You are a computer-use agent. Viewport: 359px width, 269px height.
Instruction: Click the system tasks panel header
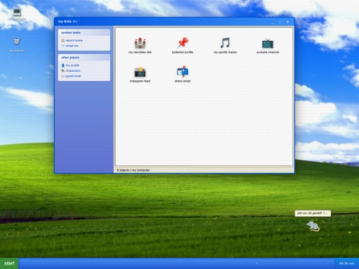pyautogui.click(x=84, y=33)
